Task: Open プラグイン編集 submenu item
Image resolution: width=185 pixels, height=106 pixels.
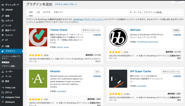Action: (8, 66)
